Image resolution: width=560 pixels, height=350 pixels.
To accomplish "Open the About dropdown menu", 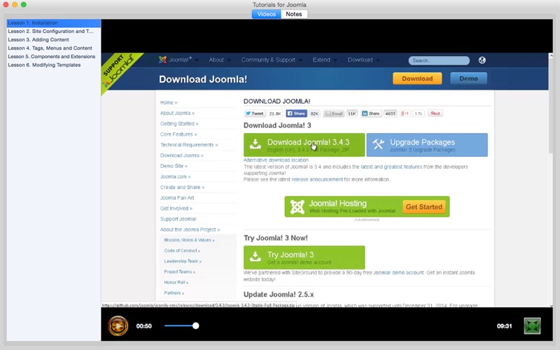I will (220, 59).
